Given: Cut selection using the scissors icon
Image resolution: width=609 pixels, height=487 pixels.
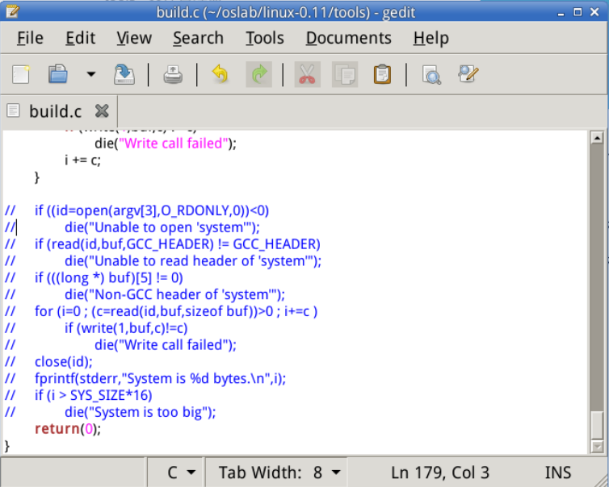Looking at the screenshot, I should tap(307, 74).
